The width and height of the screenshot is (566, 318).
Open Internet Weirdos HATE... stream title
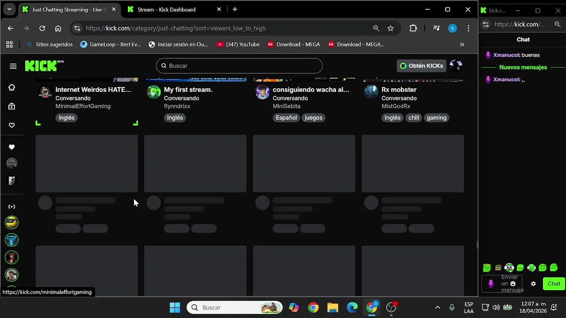93,90
